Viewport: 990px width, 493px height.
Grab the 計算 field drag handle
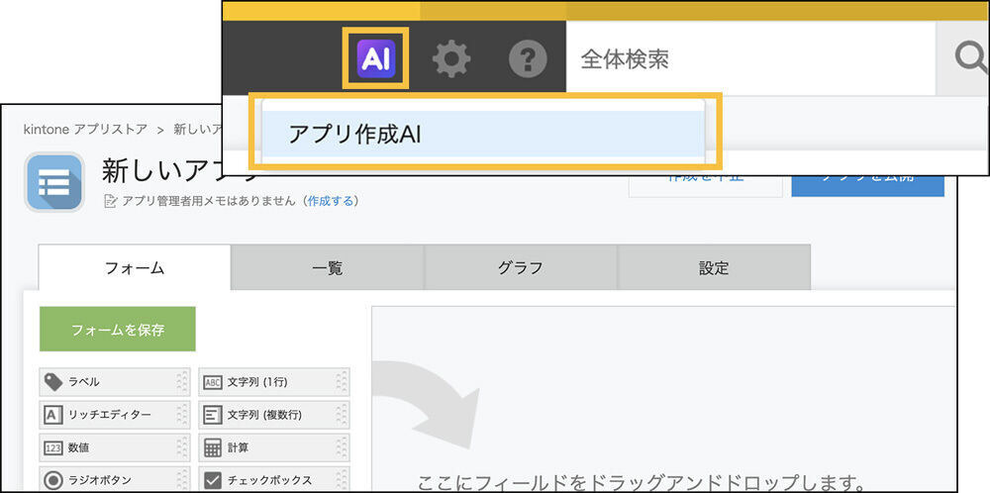(343, 447)
